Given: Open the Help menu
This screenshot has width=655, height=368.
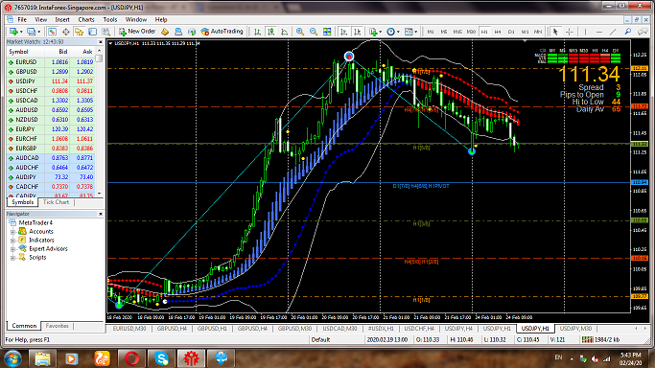Looking at the screenshot, I should (x=161, y=19).
